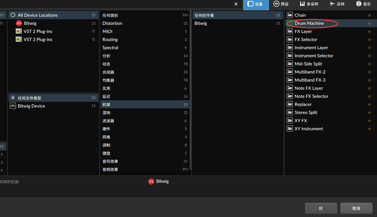Select the 机架 category row

click(145, 104)
